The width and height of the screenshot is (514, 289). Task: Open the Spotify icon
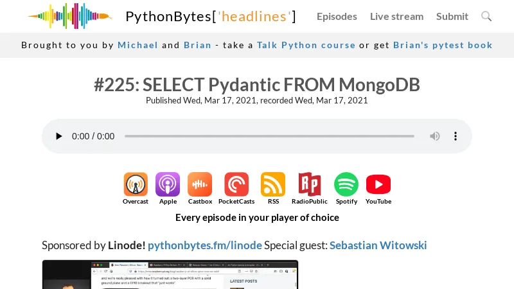pyautogui.click(x=346, y=184)
